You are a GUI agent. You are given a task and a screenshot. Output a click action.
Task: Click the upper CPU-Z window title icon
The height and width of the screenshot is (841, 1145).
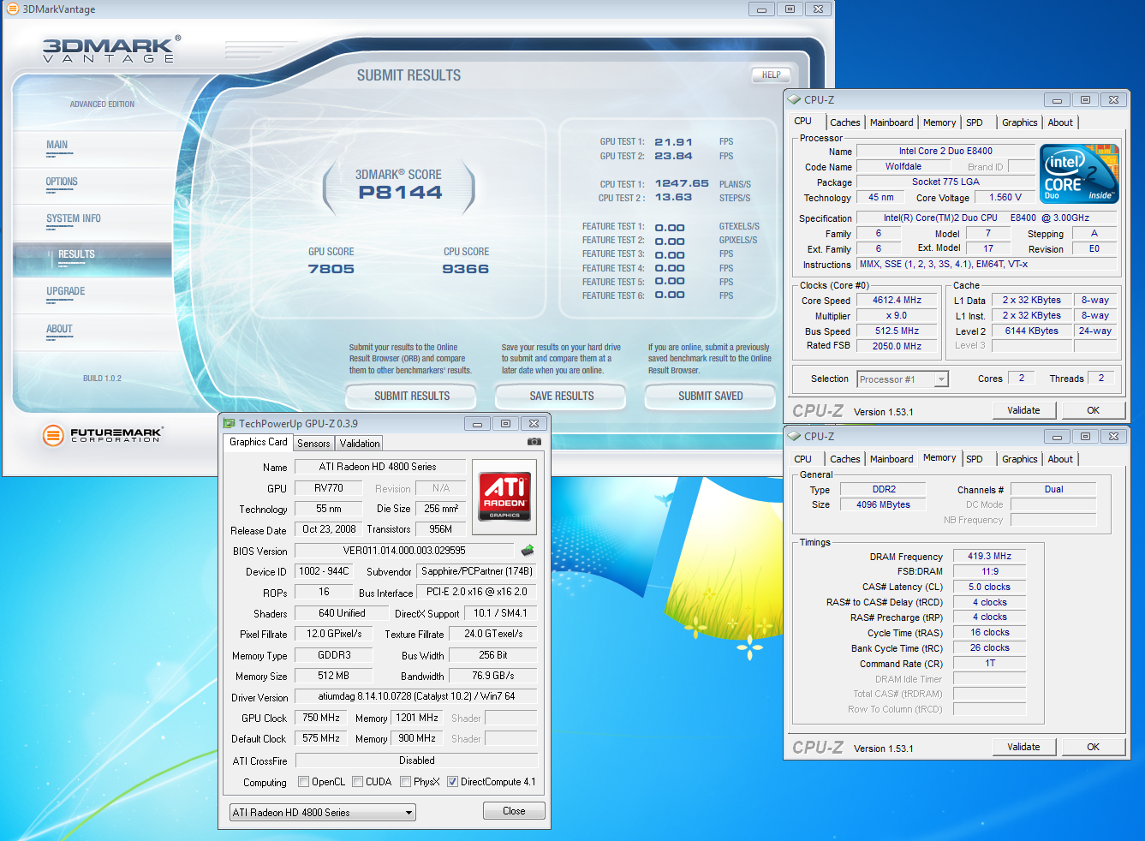pyautogui.click(x=795, y=99)
